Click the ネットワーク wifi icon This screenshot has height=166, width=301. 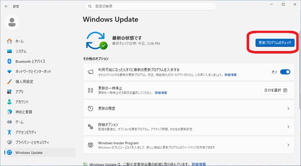point(9,71)
